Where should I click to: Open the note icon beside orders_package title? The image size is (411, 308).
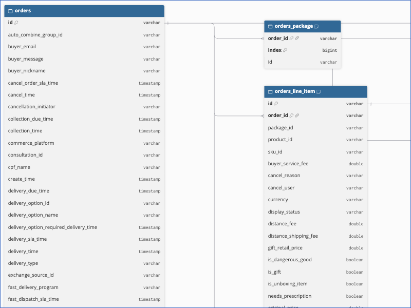pos(316,27)
